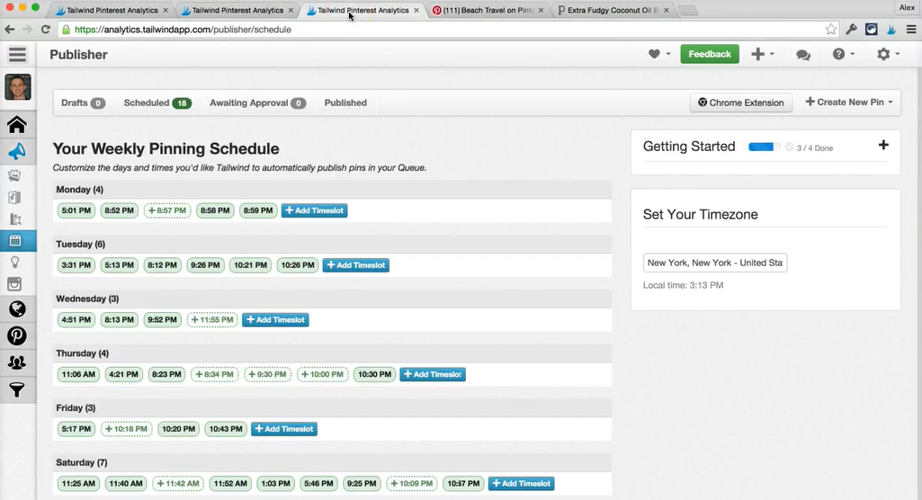The width and height of the screenshot is (922, 500).
Task: Add a timeslot to Wednesday
Action: 275,319
